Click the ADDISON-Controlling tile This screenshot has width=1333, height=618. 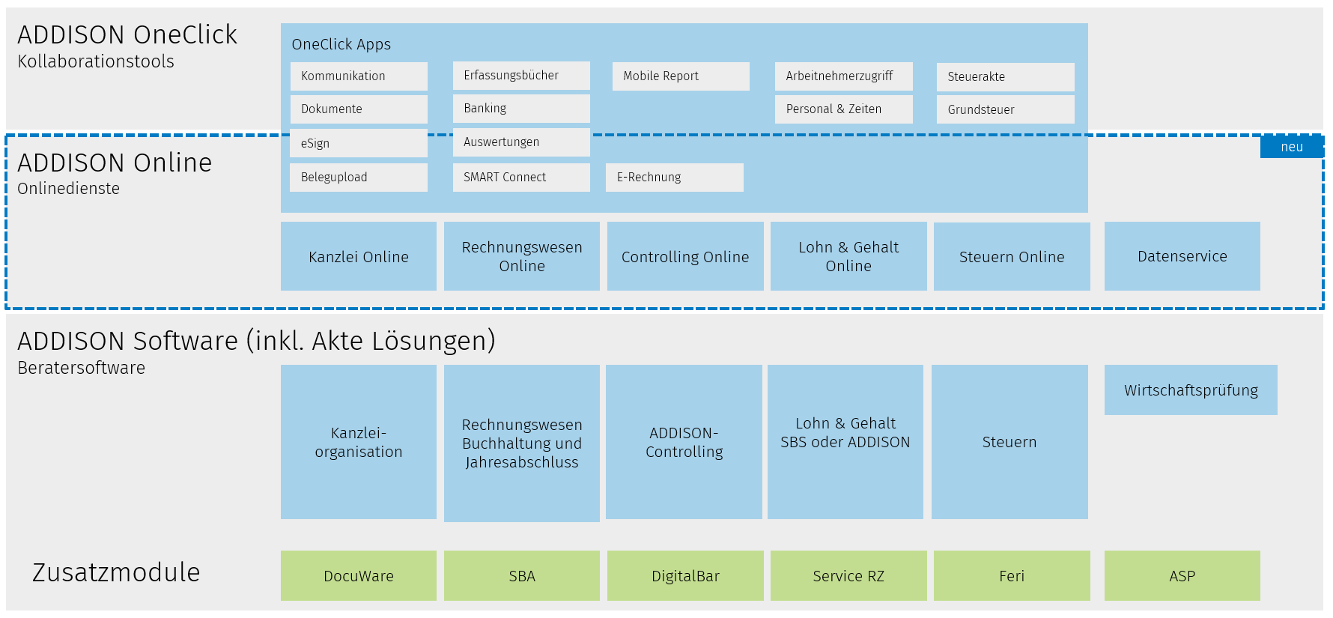pos(684,442)
